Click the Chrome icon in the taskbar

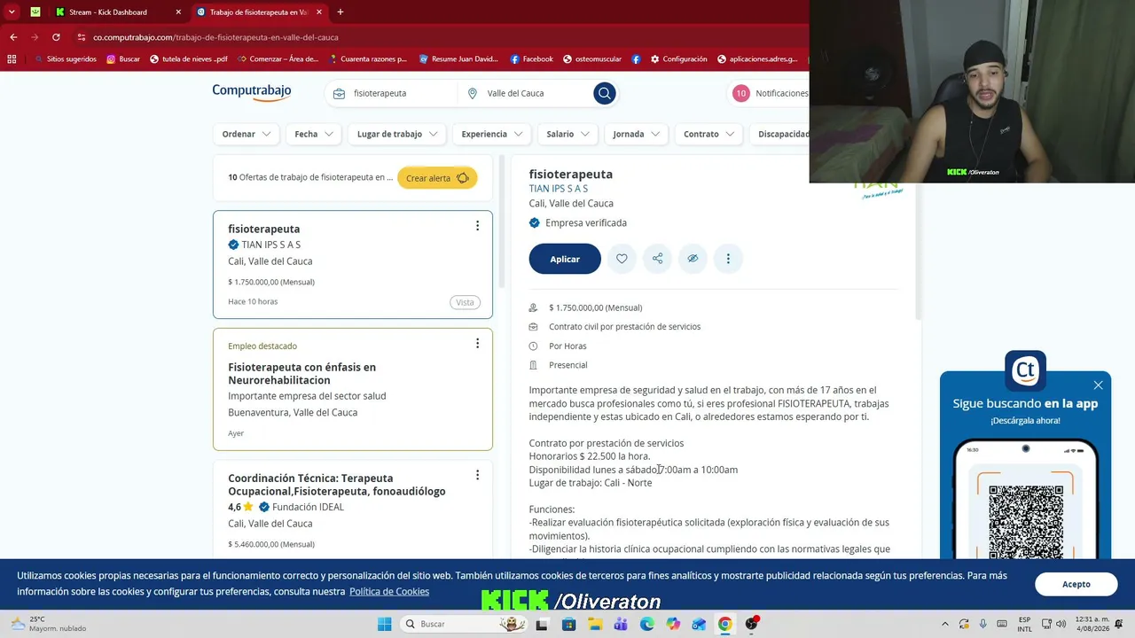coord(724,624)
